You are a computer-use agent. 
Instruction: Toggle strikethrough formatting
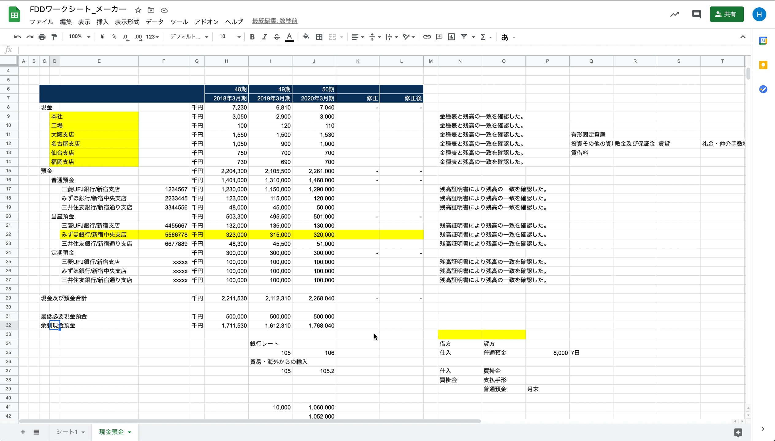click(277, 37)
